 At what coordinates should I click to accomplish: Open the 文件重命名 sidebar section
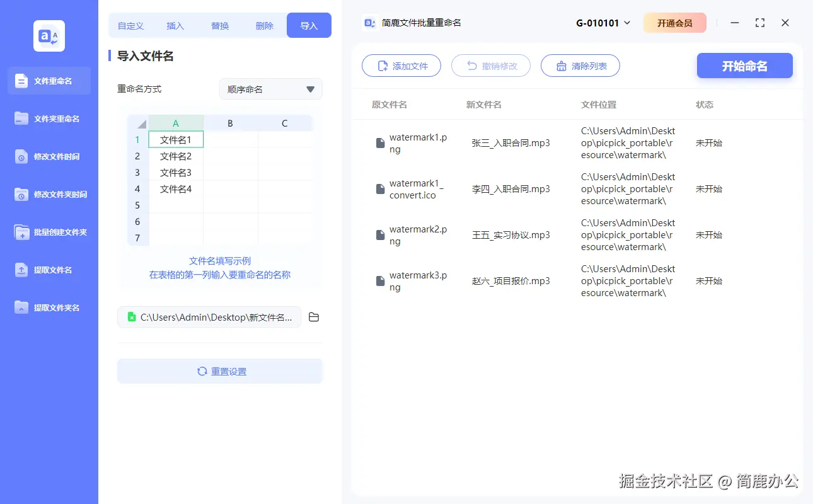coord(49,81)
